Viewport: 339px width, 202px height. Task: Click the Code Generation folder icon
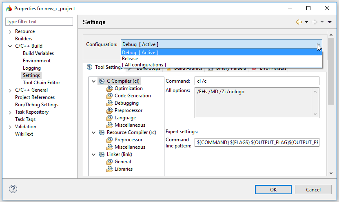click(109, 96)
